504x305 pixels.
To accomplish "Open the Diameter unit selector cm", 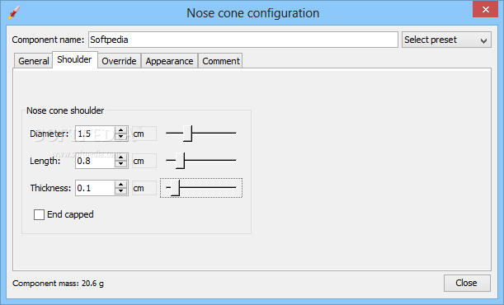I will 144,134.
